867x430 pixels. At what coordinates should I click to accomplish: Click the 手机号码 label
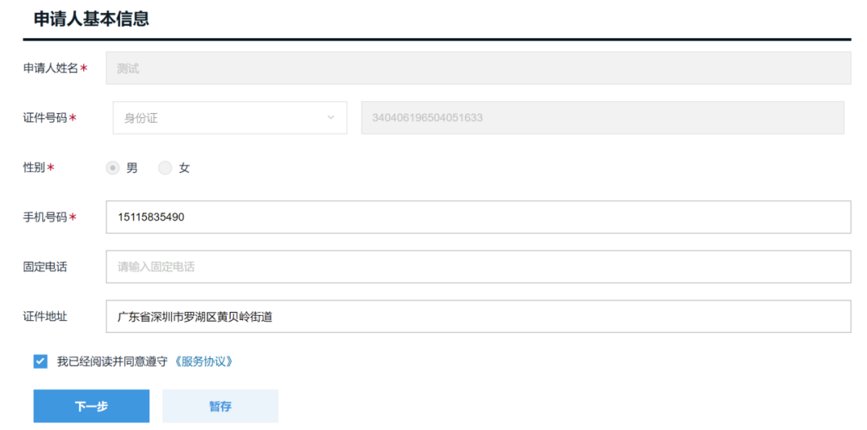click(45, 217)
